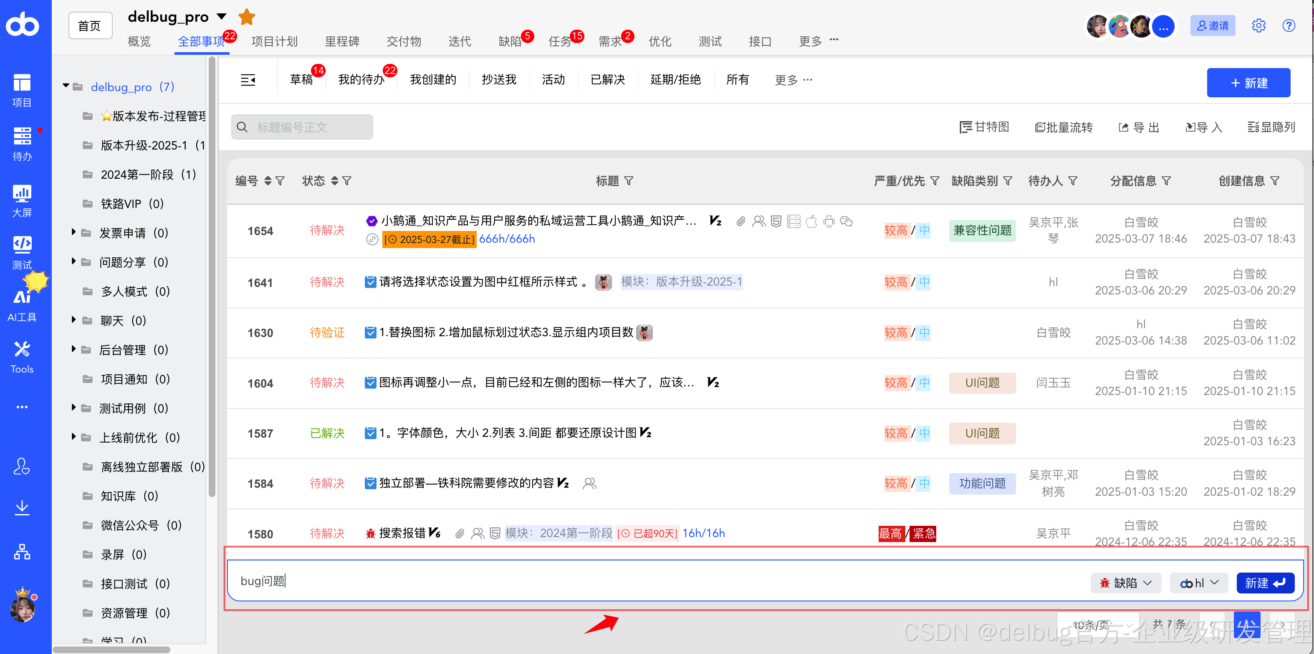Expand the 问题分享 folder
The image size is (1314, 654).
point(73,261)
